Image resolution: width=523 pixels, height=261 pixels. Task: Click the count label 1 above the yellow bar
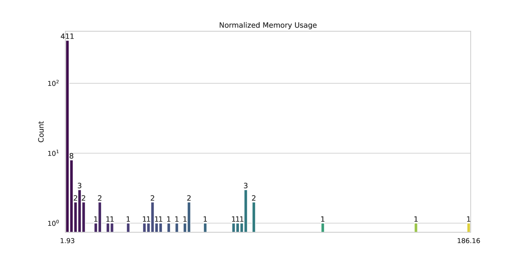(x=469, y=219)
